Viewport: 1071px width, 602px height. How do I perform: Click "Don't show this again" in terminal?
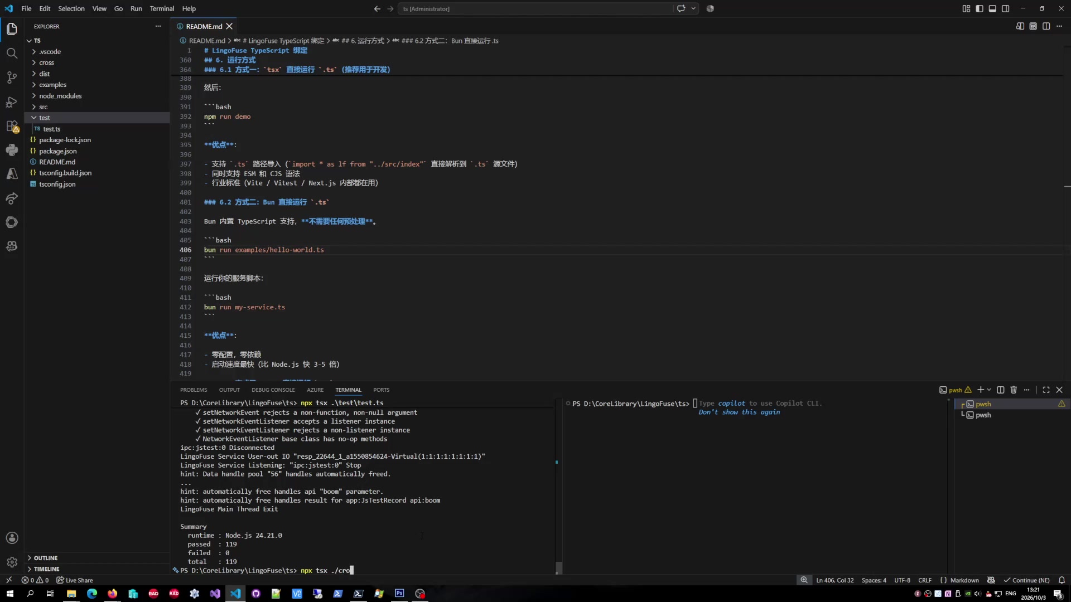(739, 412)
